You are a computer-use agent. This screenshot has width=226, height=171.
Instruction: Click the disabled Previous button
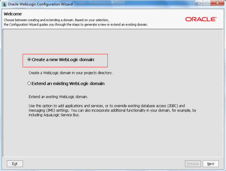point(193,164)
